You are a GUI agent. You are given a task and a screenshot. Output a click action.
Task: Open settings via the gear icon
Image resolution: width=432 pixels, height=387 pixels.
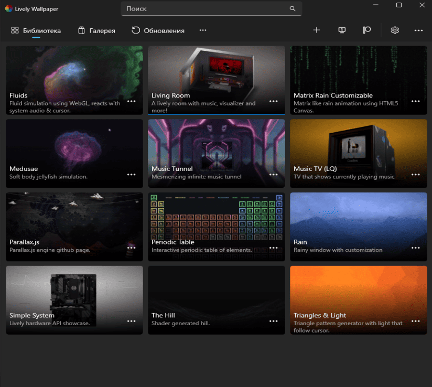click(395, 30)
